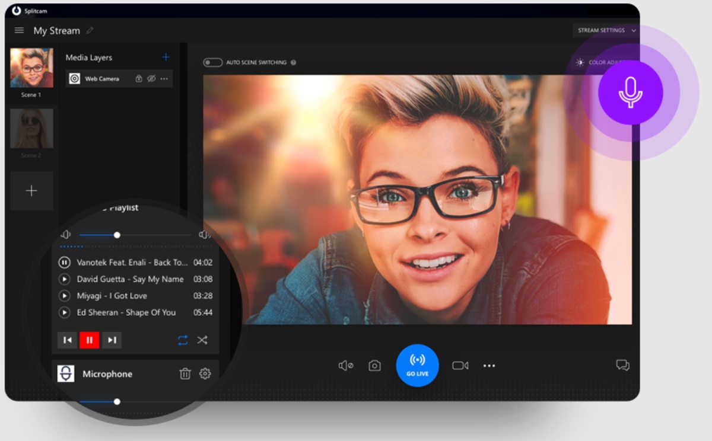712x441 pixels.
Task: Open the hamburger menu next to My Stream
Action: pos(19,30)
